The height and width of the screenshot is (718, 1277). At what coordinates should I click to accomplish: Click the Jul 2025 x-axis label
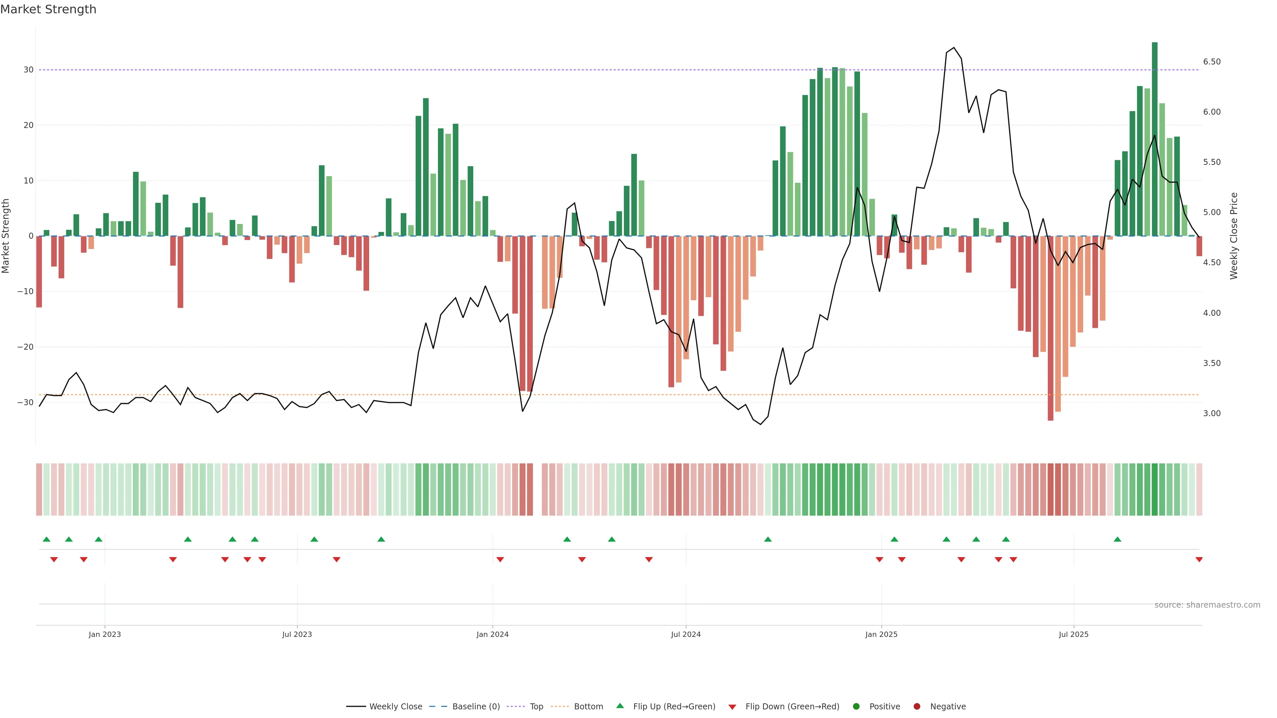[x=1073, y=634]
